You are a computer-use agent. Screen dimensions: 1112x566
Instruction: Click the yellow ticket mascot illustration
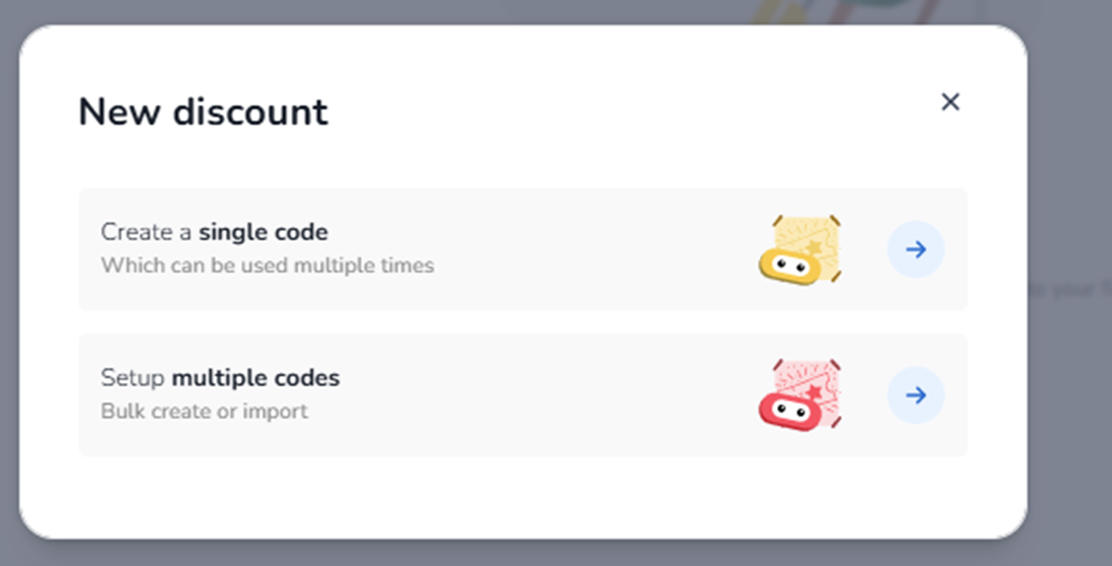(800, 250)
